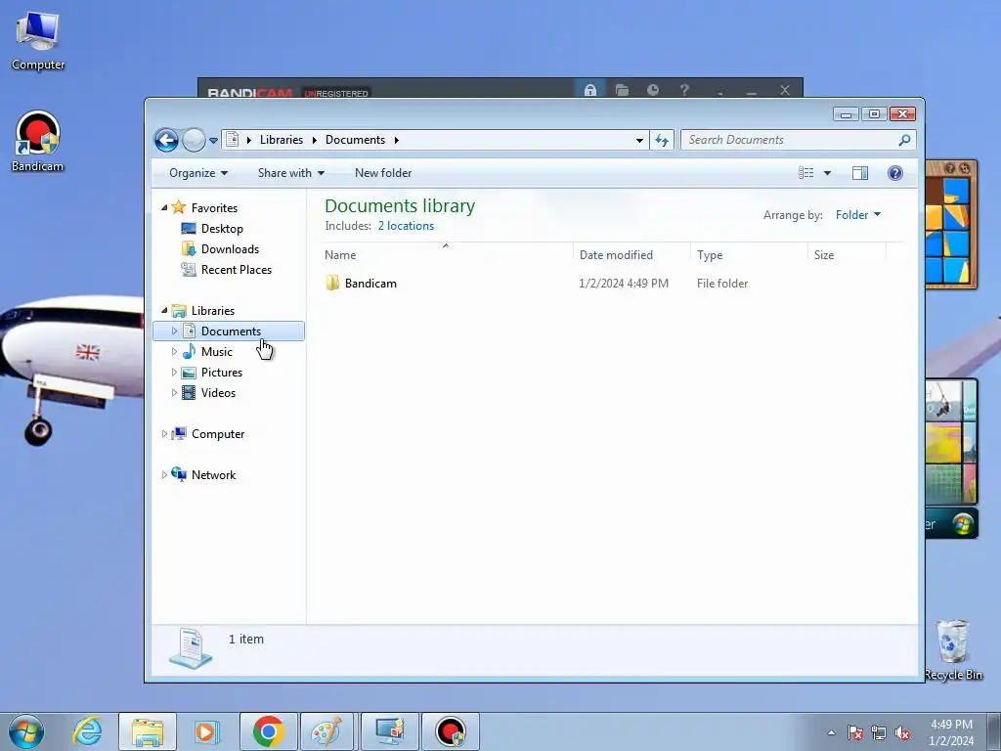Toggle the preview pane
Screen dimensions: 1001x751
click(860, 173)
